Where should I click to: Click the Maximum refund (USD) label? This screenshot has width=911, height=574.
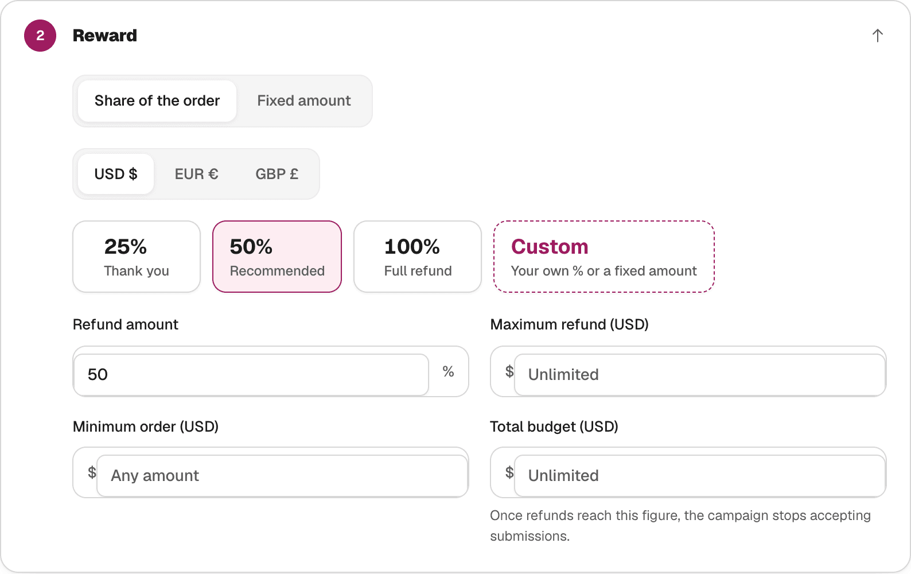(570, 325)
